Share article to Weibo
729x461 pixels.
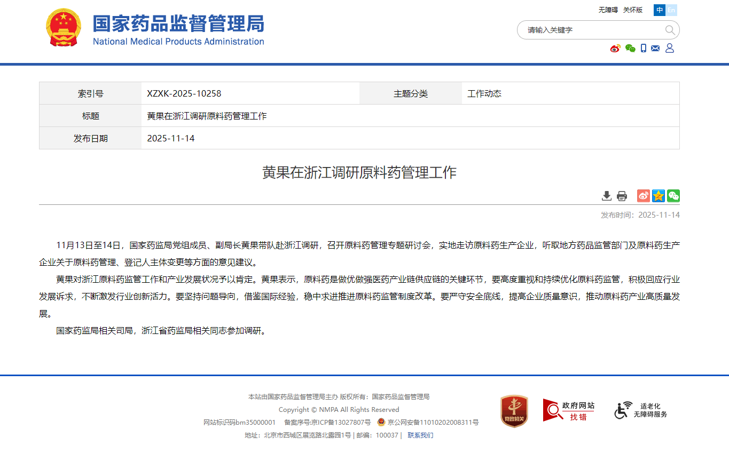pos(644,196)
